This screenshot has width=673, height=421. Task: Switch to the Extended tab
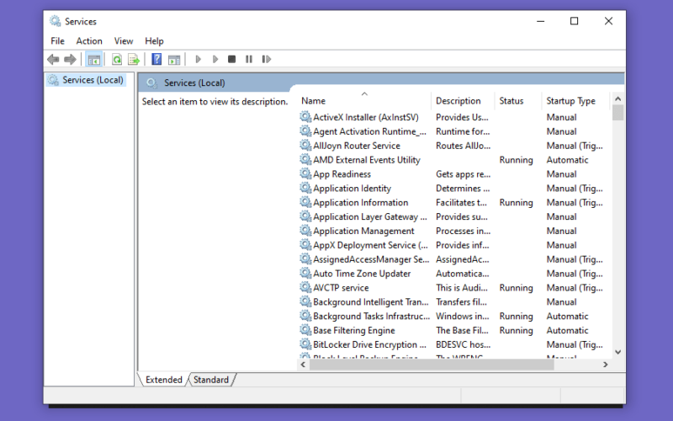click(163, 380)
